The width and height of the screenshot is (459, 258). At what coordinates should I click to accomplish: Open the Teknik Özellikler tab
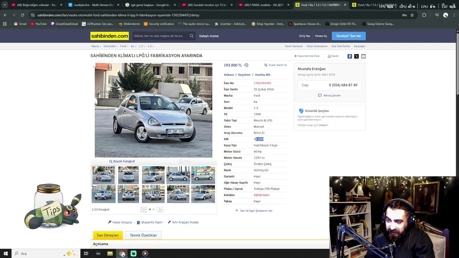[x=143, y=235]
